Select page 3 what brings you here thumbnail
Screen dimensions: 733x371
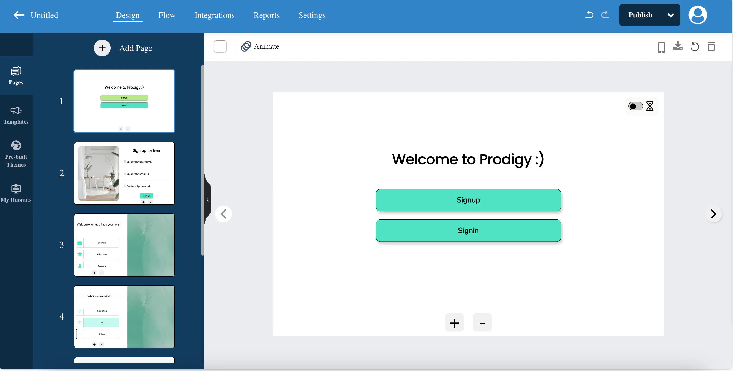click(x=124, y=245)
